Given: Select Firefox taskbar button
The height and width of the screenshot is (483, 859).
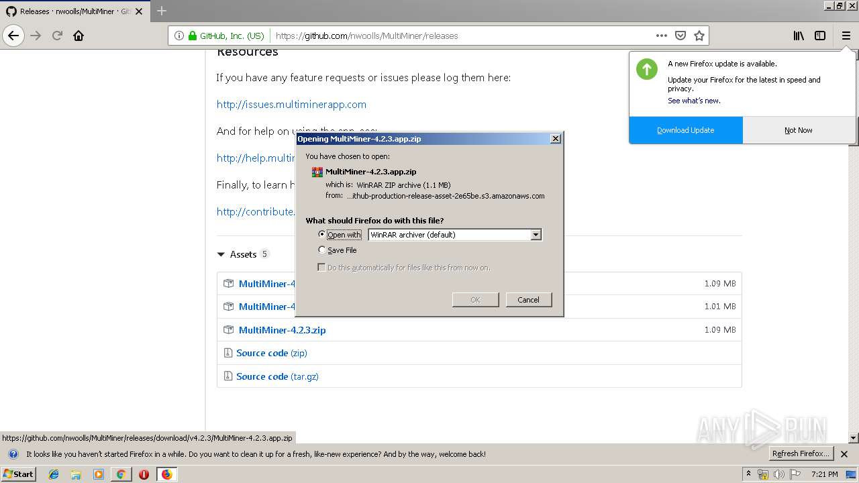Looking at the screenshot, I should 166,474.
